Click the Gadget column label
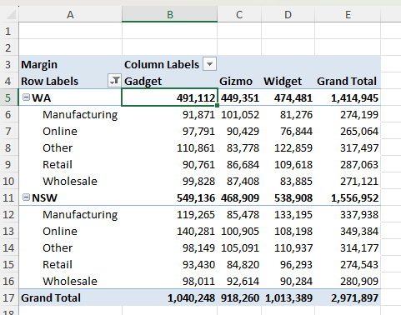Image resolution: width=401 pixels, height=315 pixels. [x=169, y=81]
